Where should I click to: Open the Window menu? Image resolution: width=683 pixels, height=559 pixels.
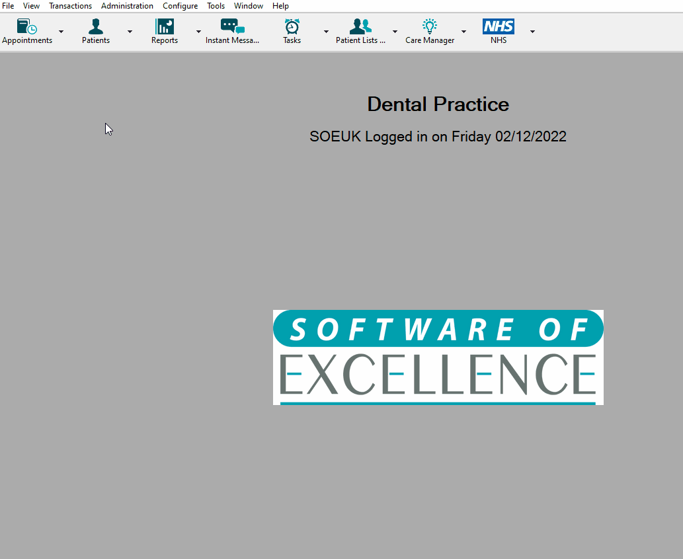coord(249,6)
